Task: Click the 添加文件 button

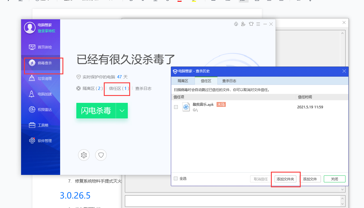Action: tap(310, 179)
